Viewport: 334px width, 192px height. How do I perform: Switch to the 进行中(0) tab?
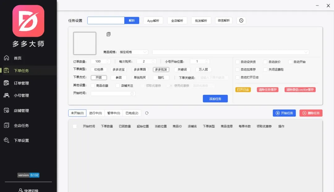pyautogui.click(x=96, y=113)
